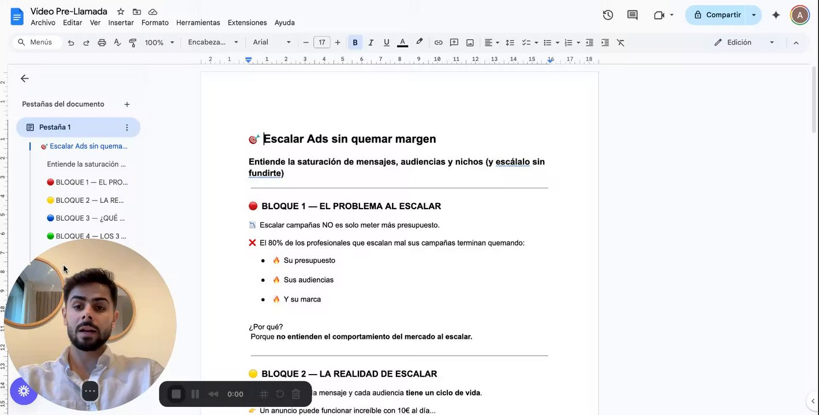
Task: Open Compartir dropdown arrow
Action: pos(754,15)
